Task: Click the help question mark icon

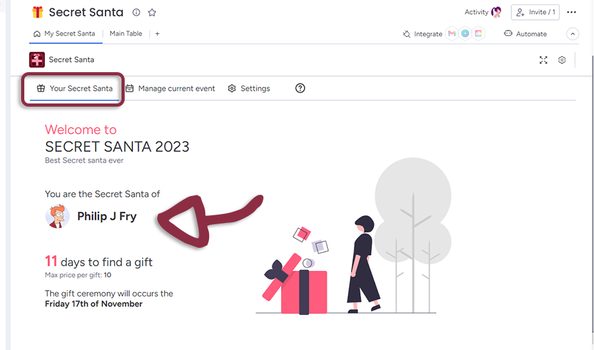Action: pyautogui.click(x=300, y=88)
